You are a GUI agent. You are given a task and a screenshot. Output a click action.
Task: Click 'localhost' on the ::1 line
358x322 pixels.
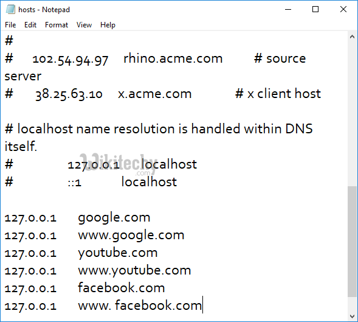point(149,182)
